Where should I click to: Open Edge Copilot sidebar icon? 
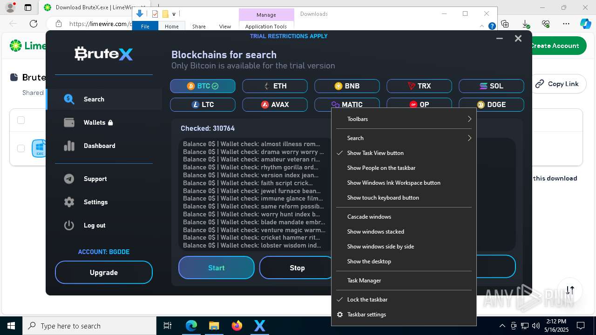pyautogui.click(x=585, y=24)
